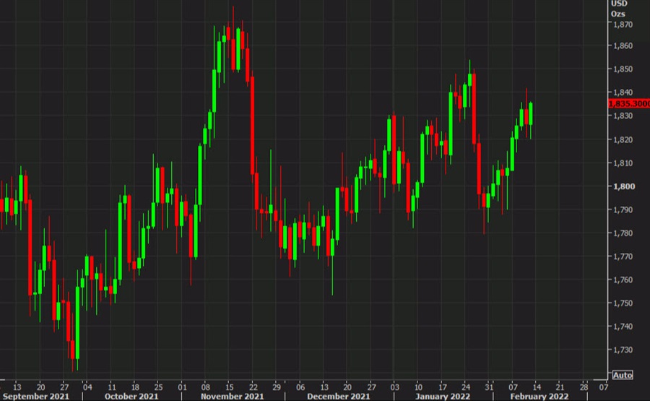Click the 1,850 price level label
Viewport: 650px width, 401px height.
tap(623, 69)
